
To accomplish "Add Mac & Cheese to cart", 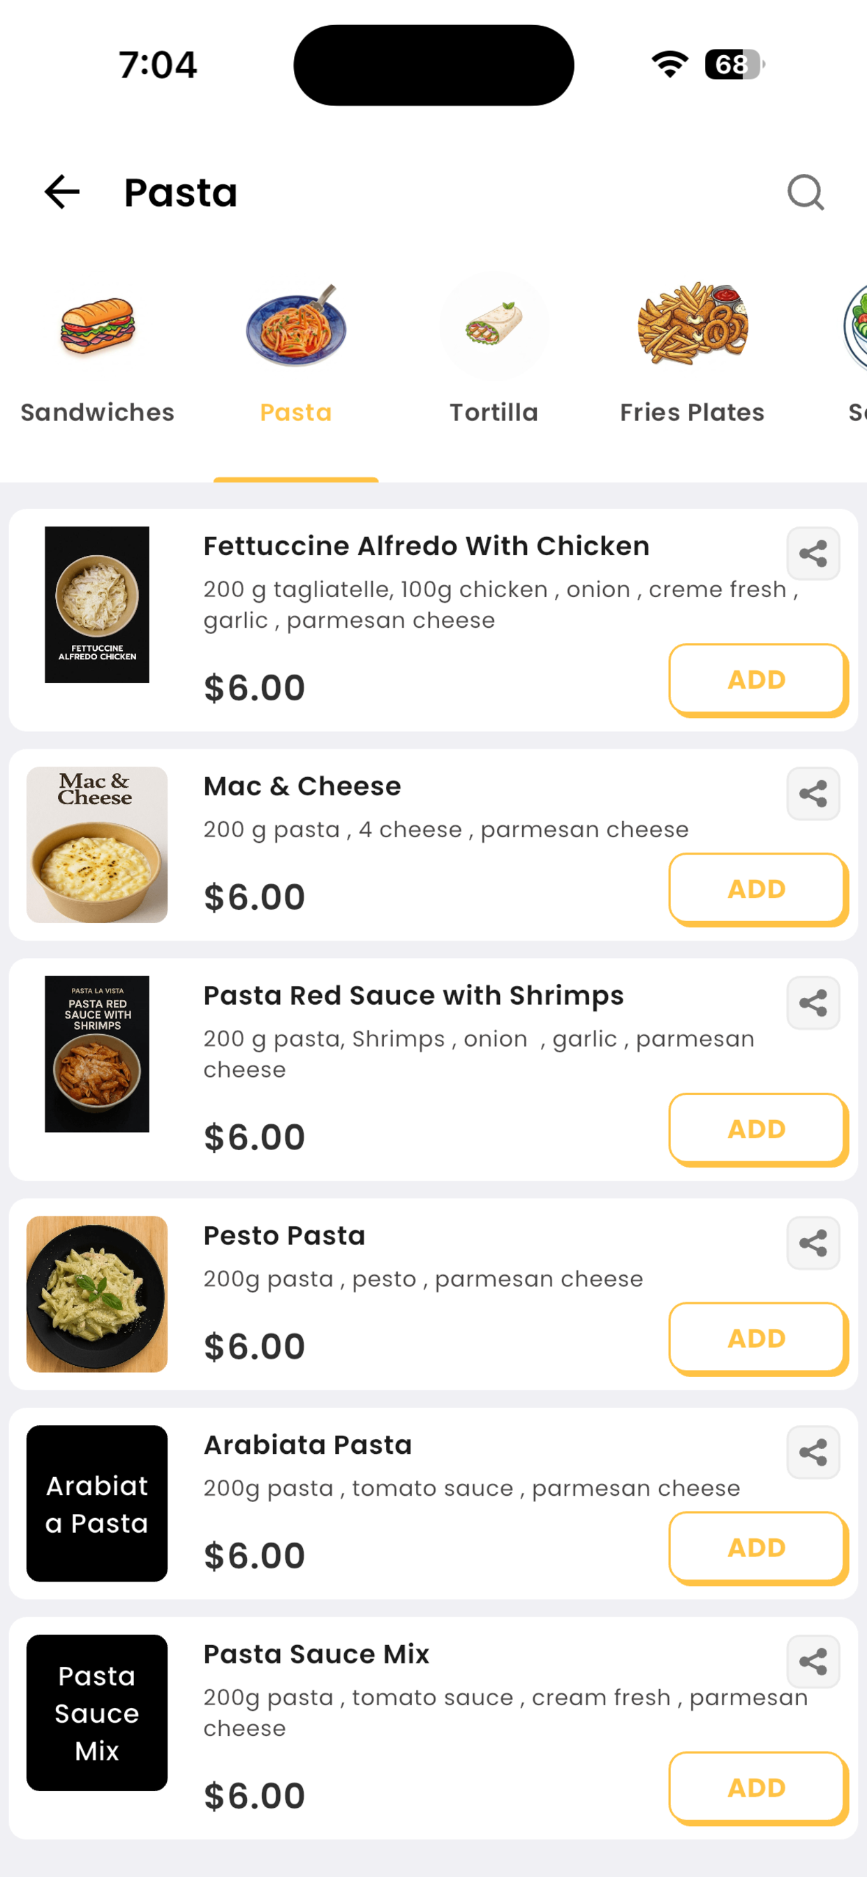I will click(757, 889).
